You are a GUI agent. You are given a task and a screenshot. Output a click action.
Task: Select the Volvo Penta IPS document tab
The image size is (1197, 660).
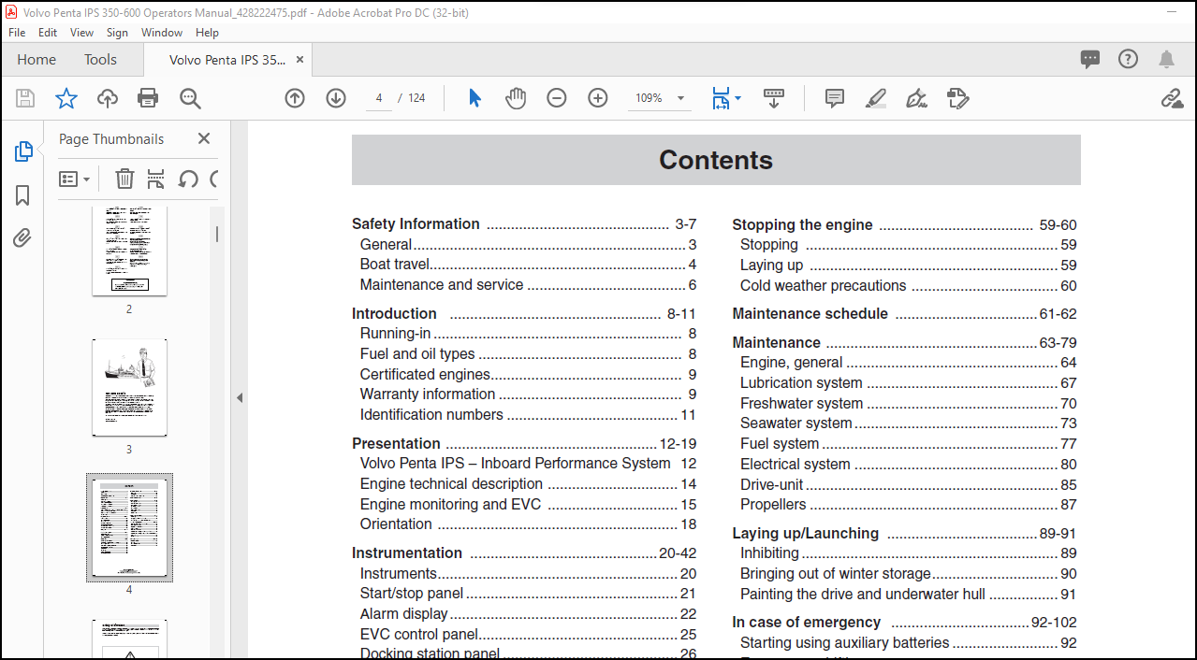227,59
